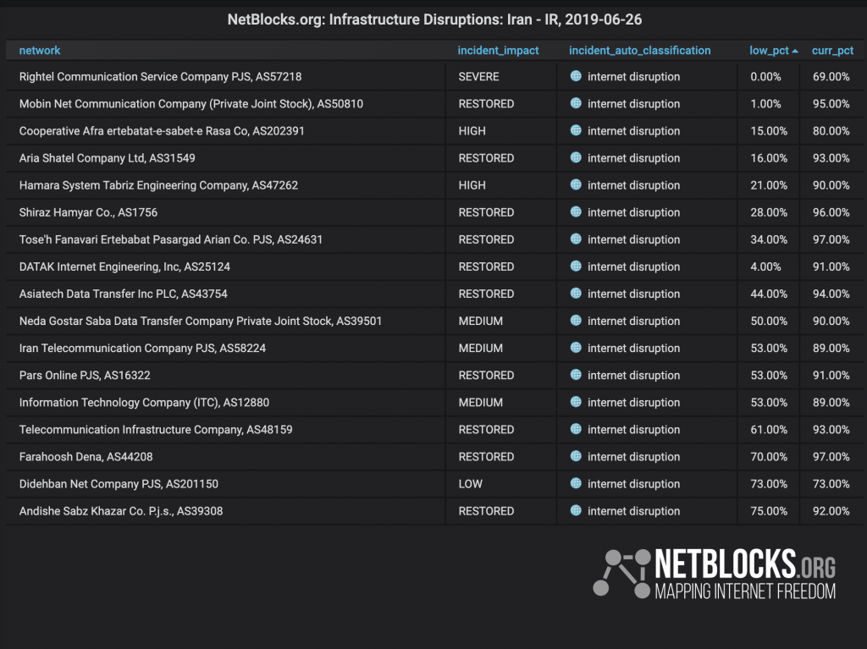Click internet disruption text in Aria Shatel row
Image resolution: width=867 pixels, height=649 pixels.
coord(633,158)
